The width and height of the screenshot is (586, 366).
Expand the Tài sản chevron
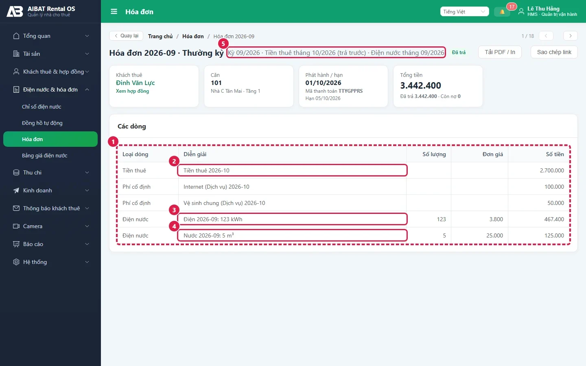[x=87, y=54]
